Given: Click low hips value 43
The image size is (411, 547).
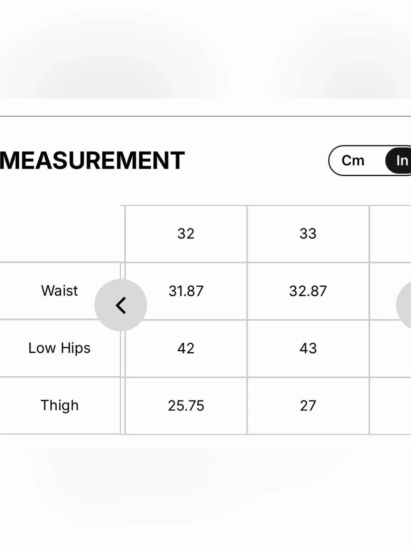Looking at the screenshot, I should coord(308,348).
